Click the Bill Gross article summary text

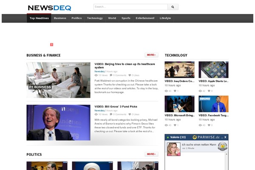(x=126, y=125)
